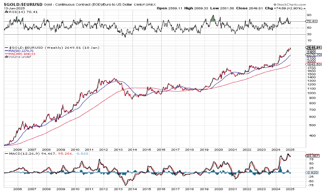Screen dimensions: 324x192
Task: Click the 2020 label below the MACD panel
Action: (217, 189)
